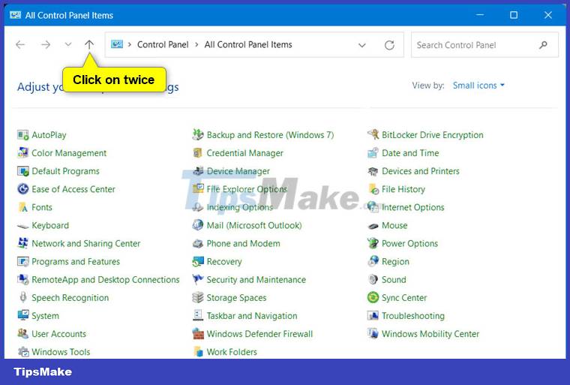Click the back navigation arrow
570x385 pixels.
20,44
